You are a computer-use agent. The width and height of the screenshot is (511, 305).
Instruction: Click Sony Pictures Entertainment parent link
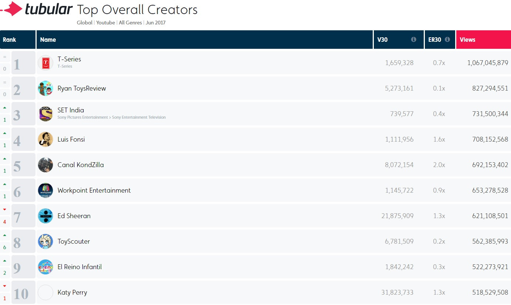[84, 118]
